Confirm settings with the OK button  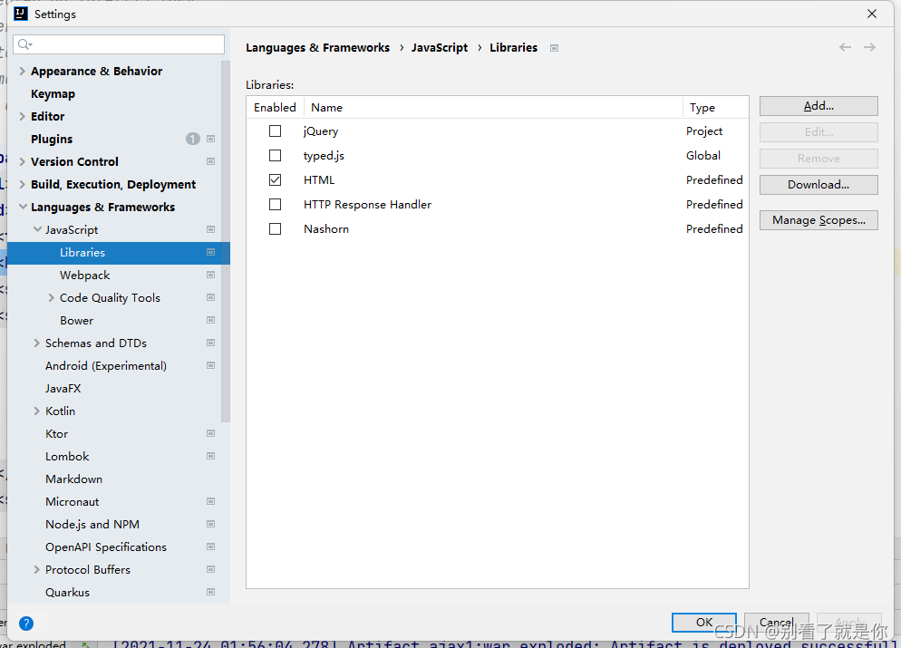704,622
